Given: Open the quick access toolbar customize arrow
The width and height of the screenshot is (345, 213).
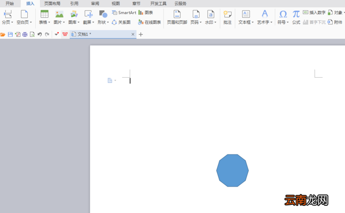Looking at the screenshot, I should click(57, 34).
